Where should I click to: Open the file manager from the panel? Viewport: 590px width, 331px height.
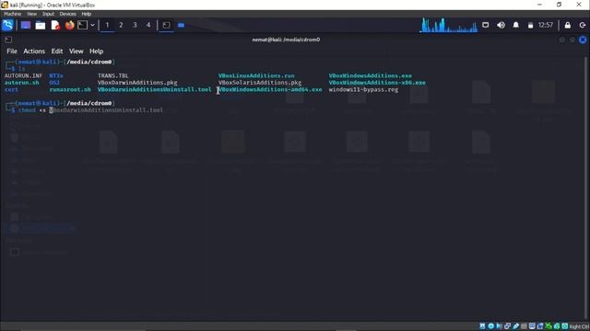tap(41, 25)
